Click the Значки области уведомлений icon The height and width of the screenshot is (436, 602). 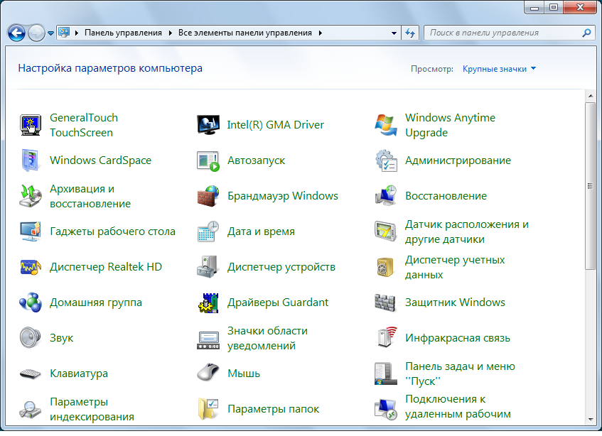(208, 339)
